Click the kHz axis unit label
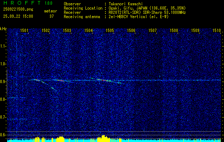Image resolution: width=224 pixels, height=142 pixels. [x=3, y=29]
